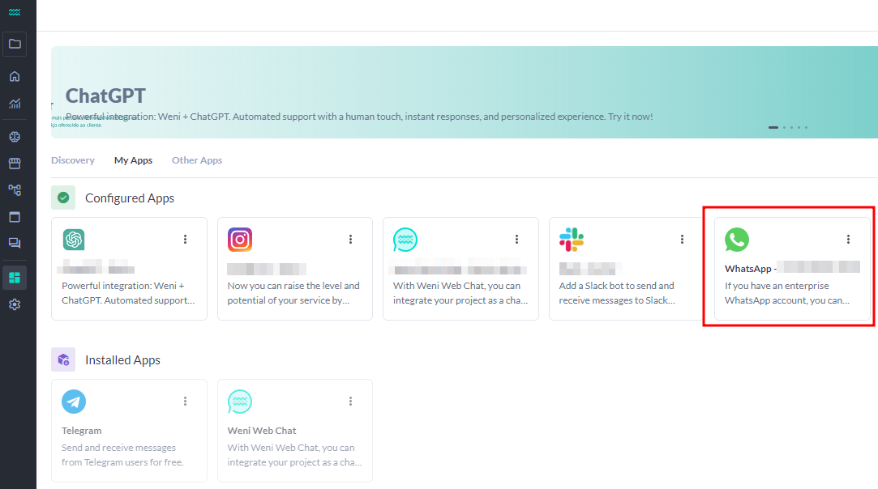Open the Telegram card's three-dot menu
The height and width of the screenshot is (489, 878).
coord(185,401)
